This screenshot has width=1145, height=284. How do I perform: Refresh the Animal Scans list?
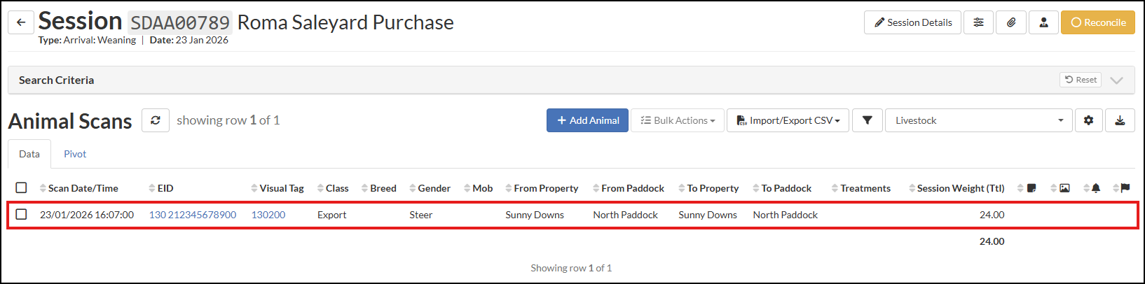pyautogui.click(x=156, y=120)
